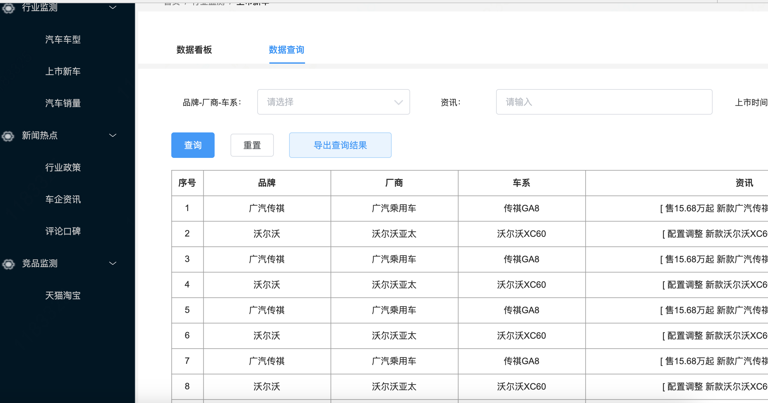
Task: Click 传祺GA8 cell in row 5
Action: tap(522, 310)
